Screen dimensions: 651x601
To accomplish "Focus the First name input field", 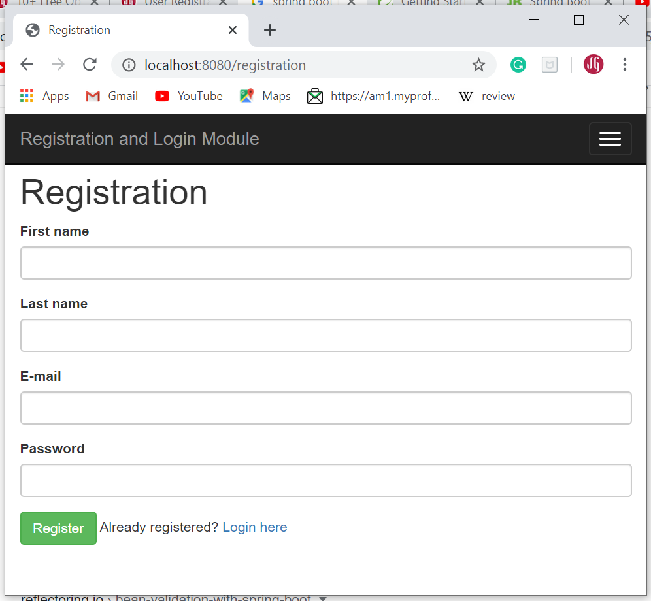I will pos(325,263).
